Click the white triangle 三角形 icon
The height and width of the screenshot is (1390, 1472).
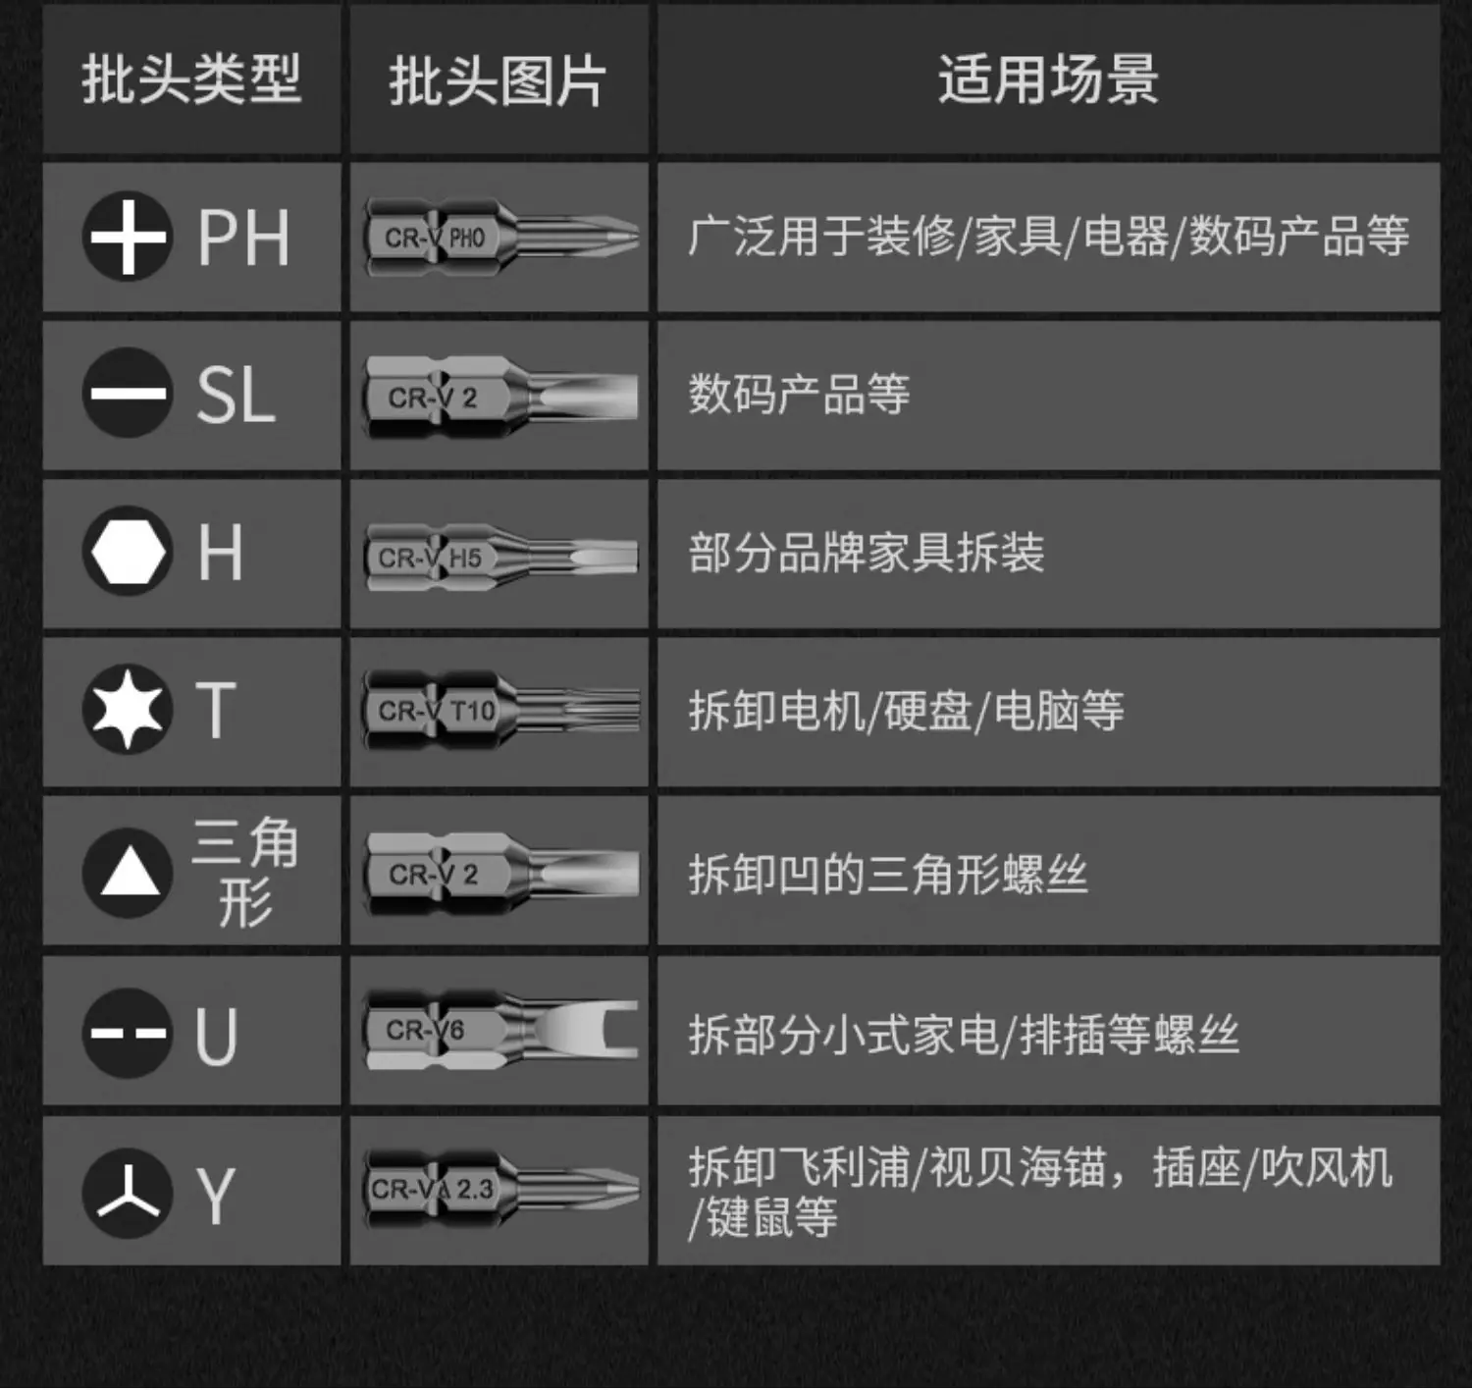[127, 873]
